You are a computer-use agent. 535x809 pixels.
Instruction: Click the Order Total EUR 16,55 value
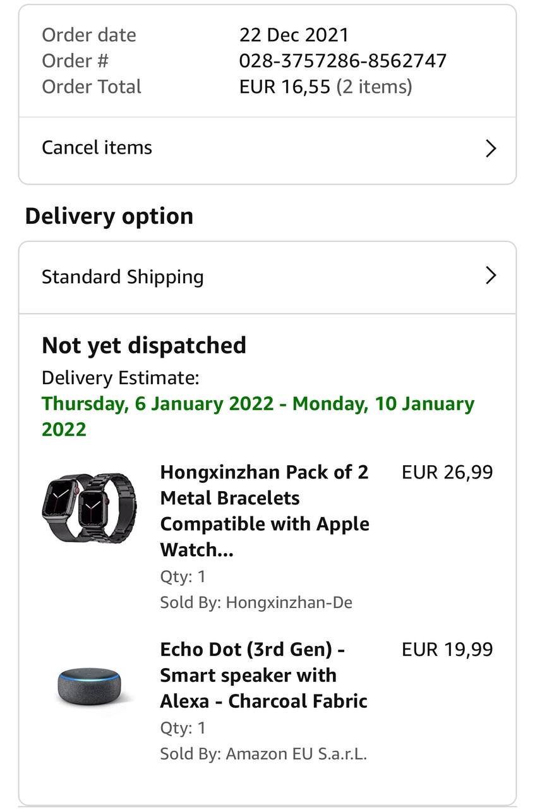pyautogui.click(x=284, y=87)
